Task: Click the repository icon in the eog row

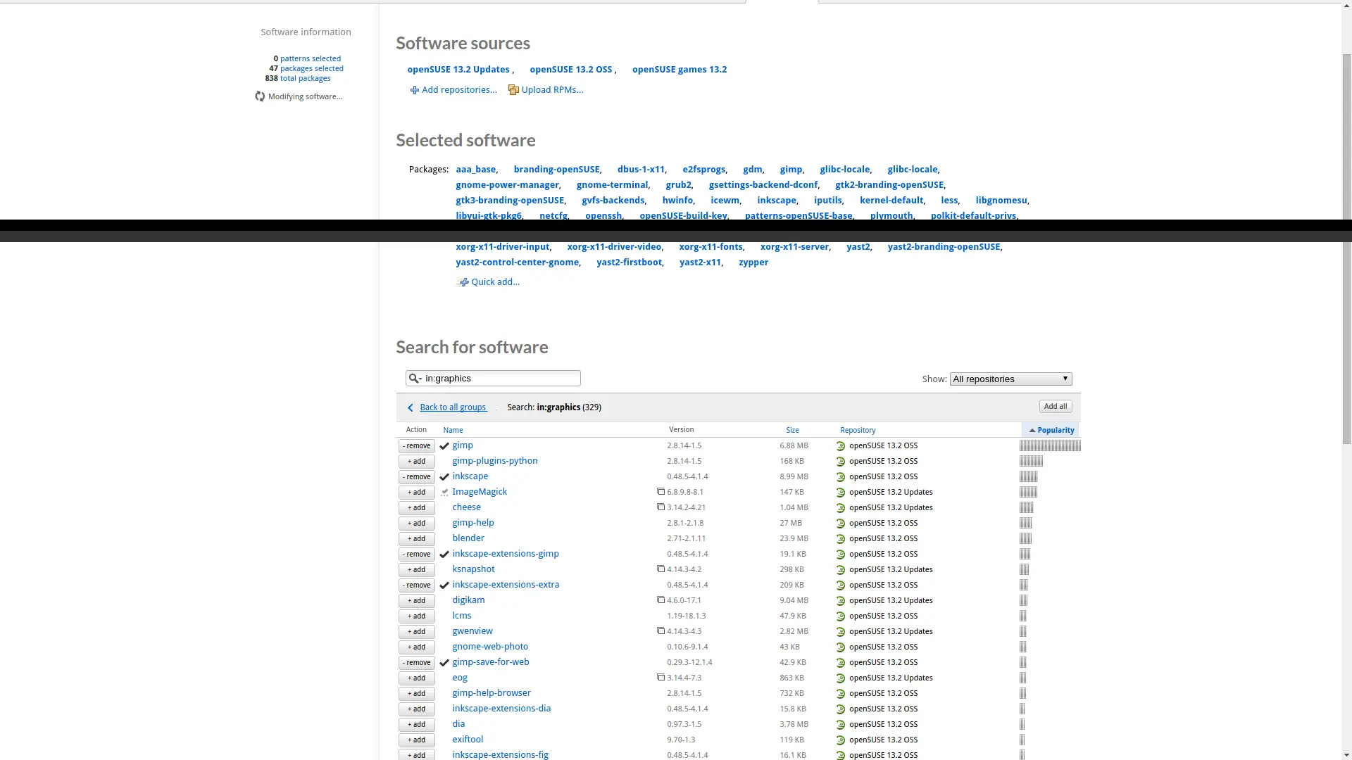Action: pyautogui.click(x=841, y=678)
